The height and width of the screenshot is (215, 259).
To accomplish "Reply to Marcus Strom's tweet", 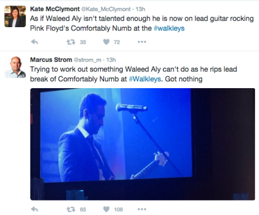I will tap(34, 209).
